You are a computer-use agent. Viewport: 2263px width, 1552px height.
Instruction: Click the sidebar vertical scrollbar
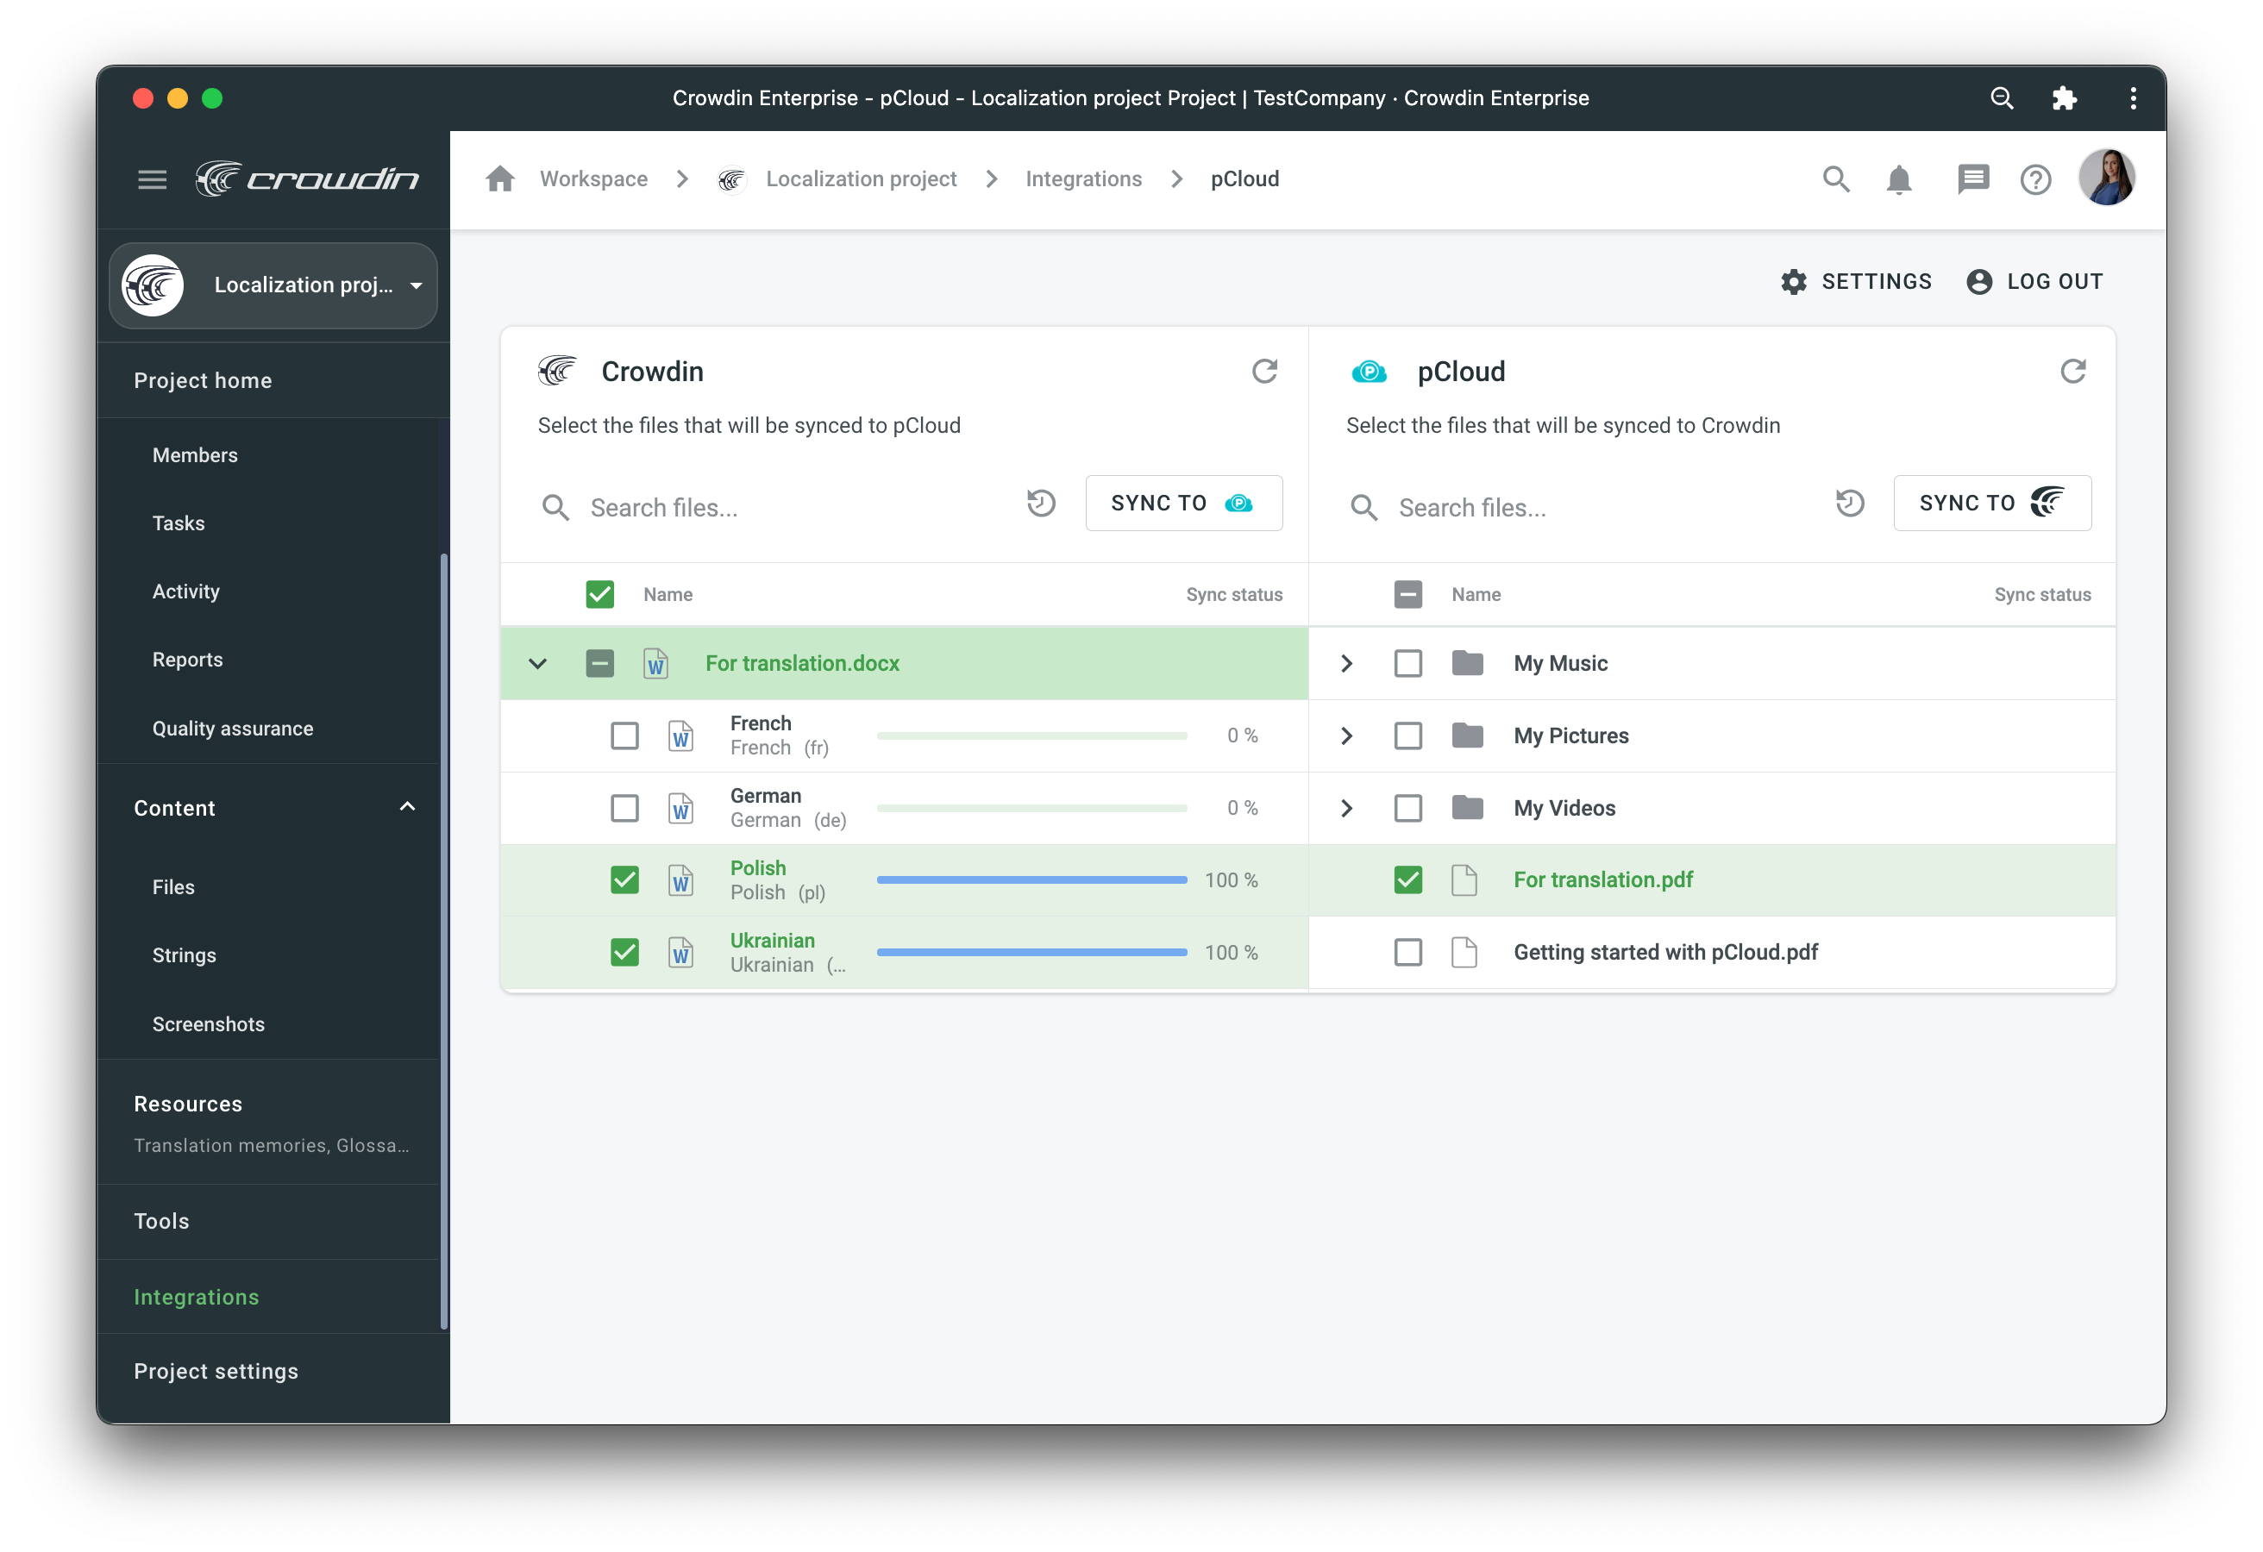point(444,941)
